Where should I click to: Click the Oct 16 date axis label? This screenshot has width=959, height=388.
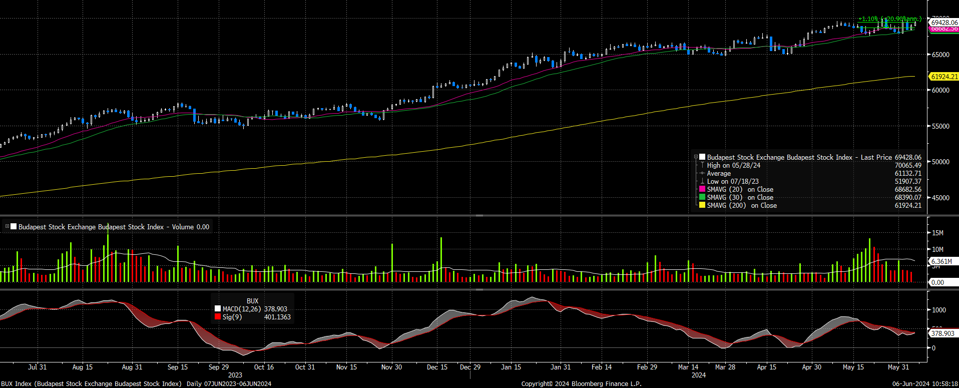(x=264, y=367)
